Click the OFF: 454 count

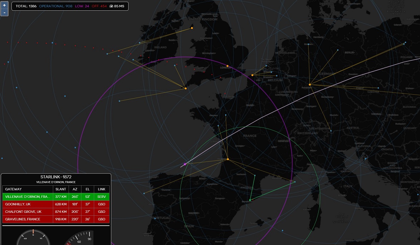point(99,6)
